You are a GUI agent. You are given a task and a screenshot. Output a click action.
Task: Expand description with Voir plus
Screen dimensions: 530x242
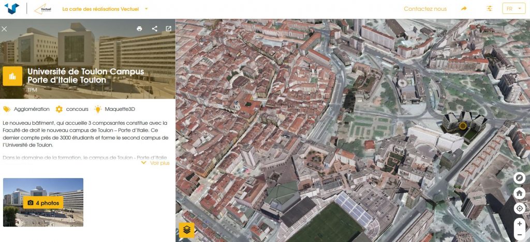point(155,163)
